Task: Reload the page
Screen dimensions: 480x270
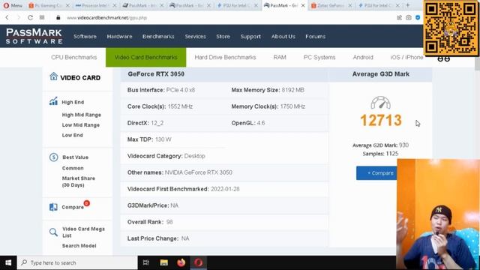Action: 30,18
